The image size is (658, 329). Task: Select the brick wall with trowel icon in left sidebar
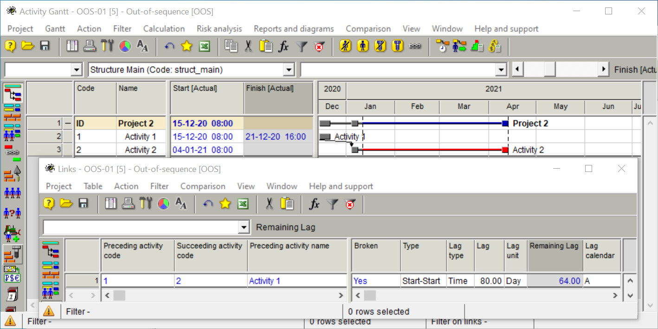[12, 173]
